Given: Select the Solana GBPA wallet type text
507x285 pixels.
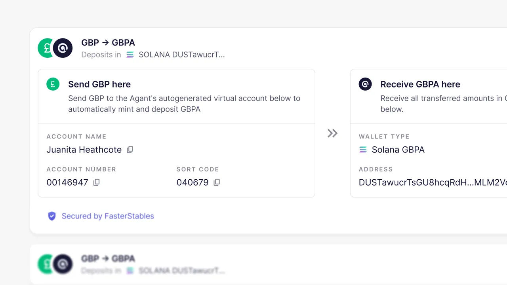Looking at the screenshot, I should click(398, 150).
